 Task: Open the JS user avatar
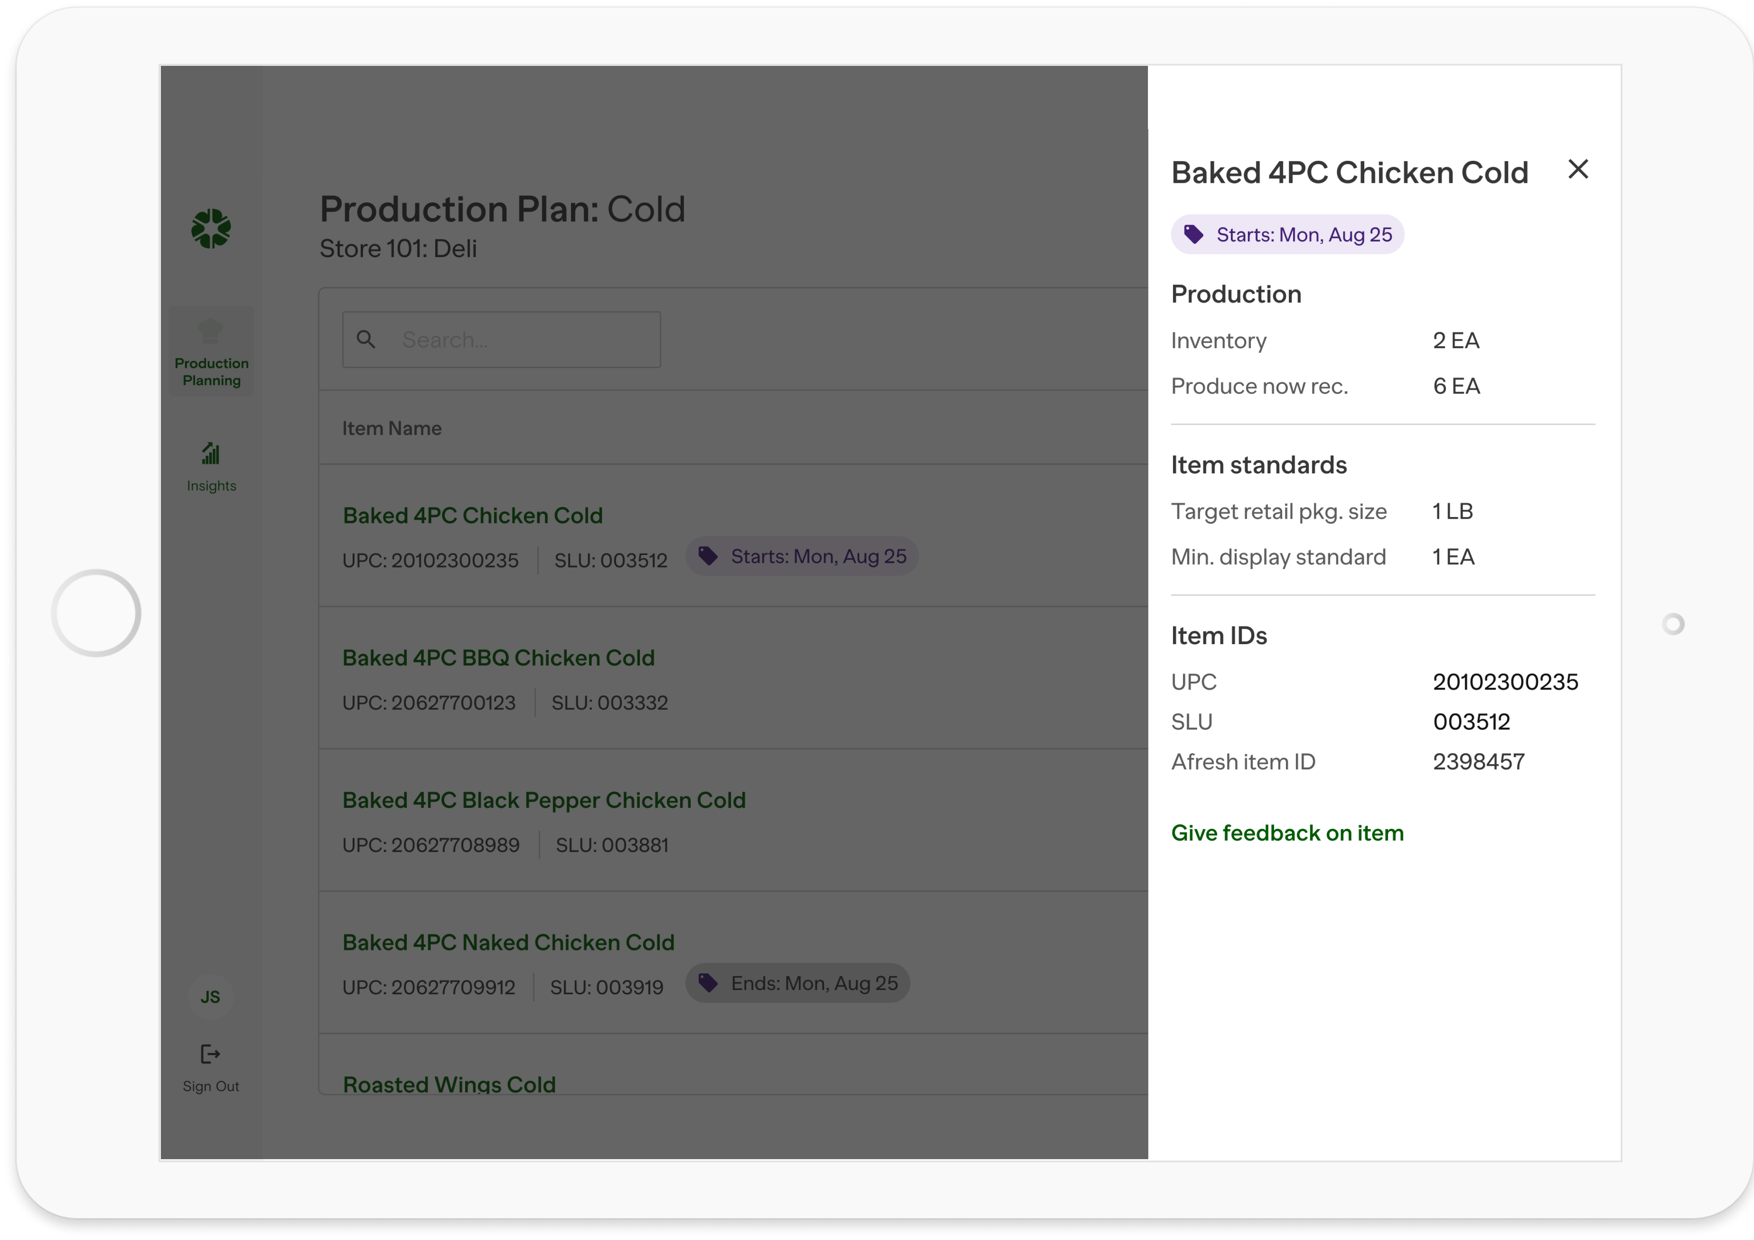click(x=210, y=996)
